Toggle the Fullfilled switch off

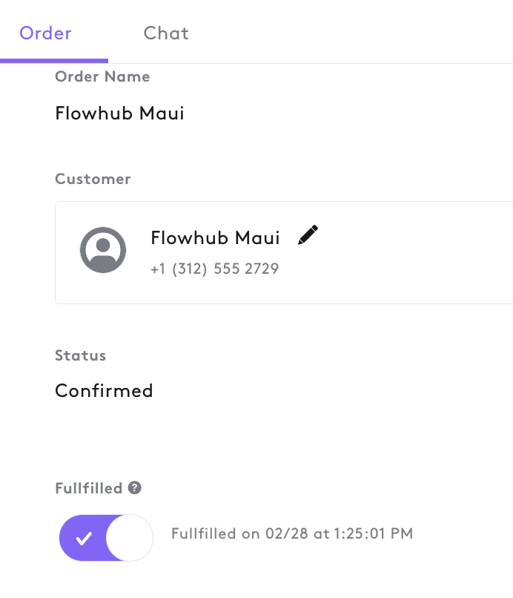(x=106, y=538)
